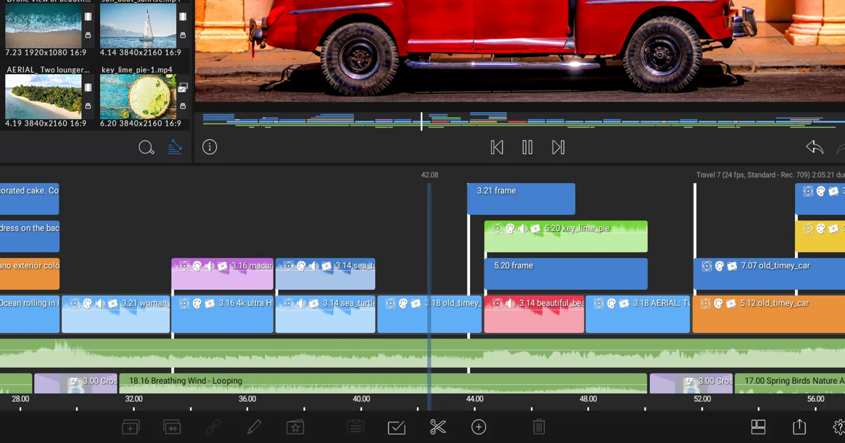
Task: Pause playback in the preview
Action: [527, 147]
